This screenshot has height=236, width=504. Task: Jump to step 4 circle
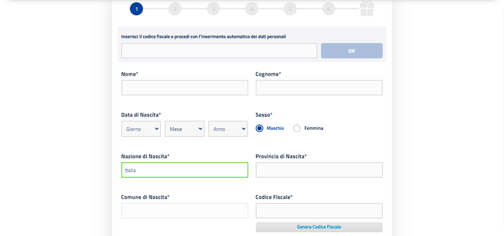click(x=251, y=9)
